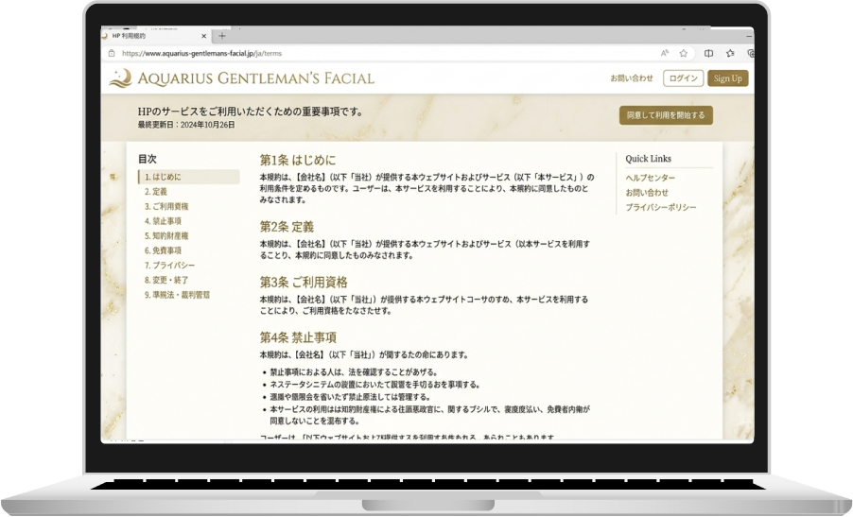Click the Aquarius Gentleman's Facial site title

pyautogui.click(x=255, y=78)
